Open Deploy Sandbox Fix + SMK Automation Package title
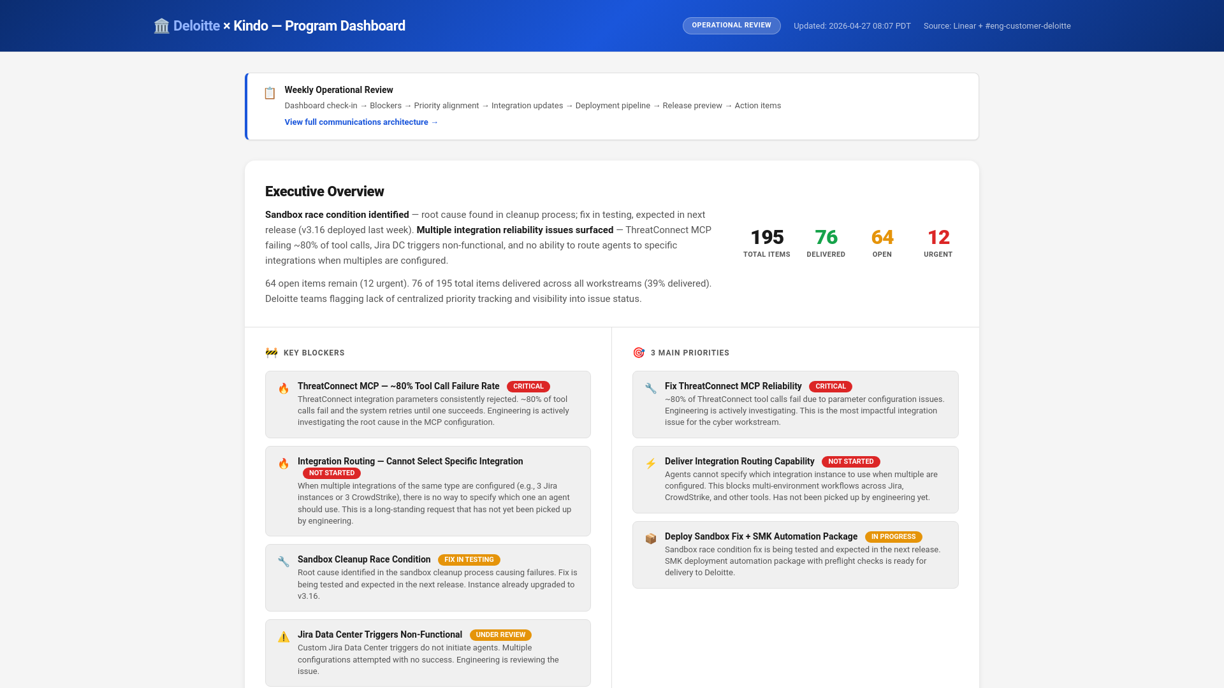The height and width of the screenshot is (688, 1224). [x=761, y=536]
